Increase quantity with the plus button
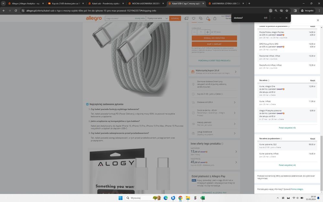Image resolution: width=323 pixels, height=202 pixels. pyautogui.click(x=207, y=32)
